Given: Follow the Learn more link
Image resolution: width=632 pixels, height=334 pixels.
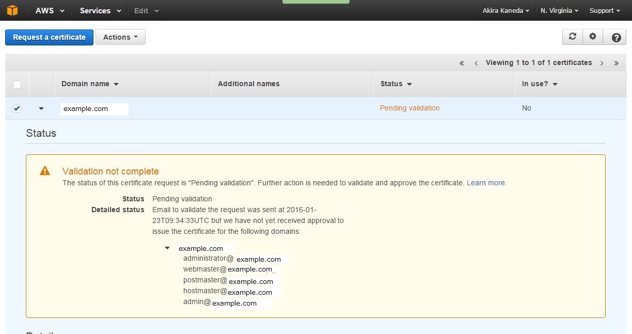Looking at the screenshot, I should [486, 183].
